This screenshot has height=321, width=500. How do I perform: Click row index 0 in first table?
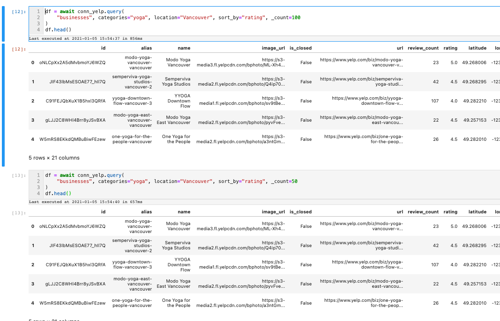[33, 63]
